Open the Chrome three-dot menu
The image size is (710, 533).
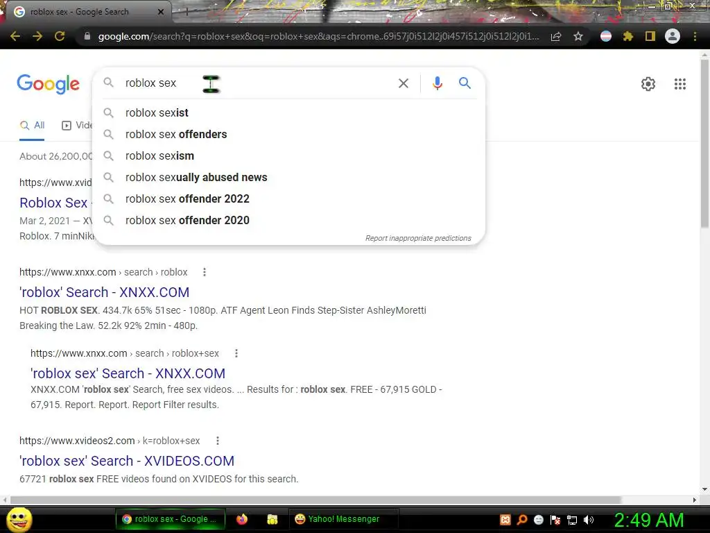click(695, 36)
